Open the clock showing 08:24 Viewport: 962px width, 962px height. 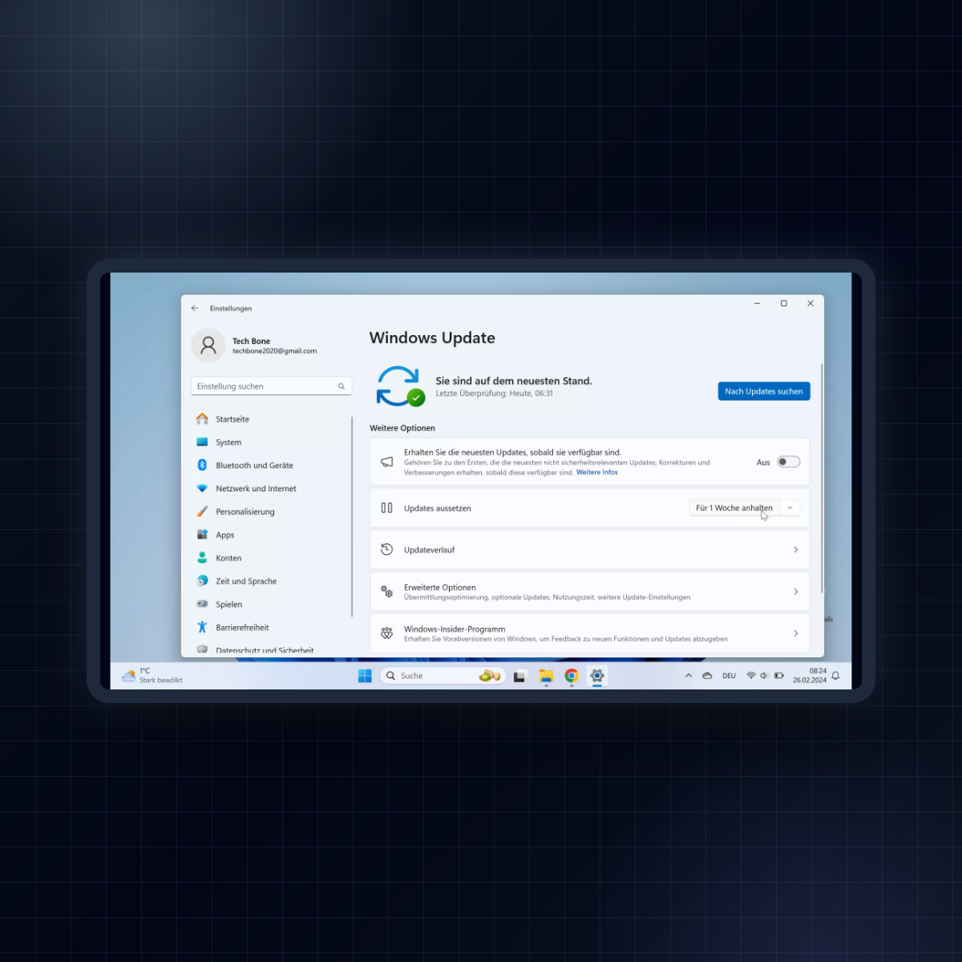(810, 676)
